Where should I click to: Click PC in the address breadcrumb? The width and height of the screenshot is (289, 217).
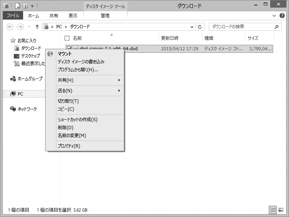tap(59, 27)
